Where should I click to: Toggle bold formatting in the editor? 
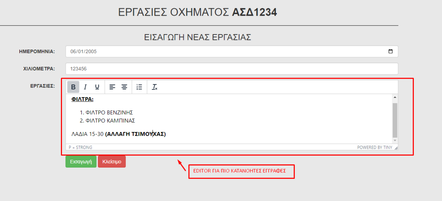[x=73, y=87]
